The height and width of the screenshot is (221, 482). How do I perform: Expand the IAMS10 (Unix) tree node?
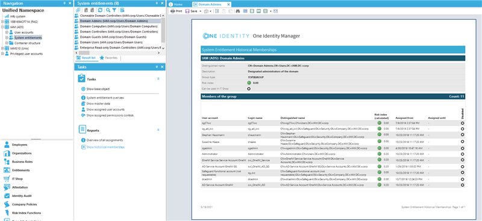pyautogui.click(x=2, y=49)
